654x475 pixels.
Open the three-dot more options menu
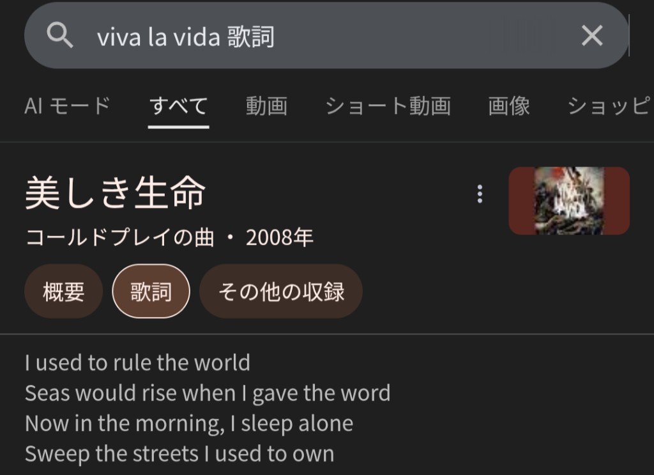click(480, 194)
